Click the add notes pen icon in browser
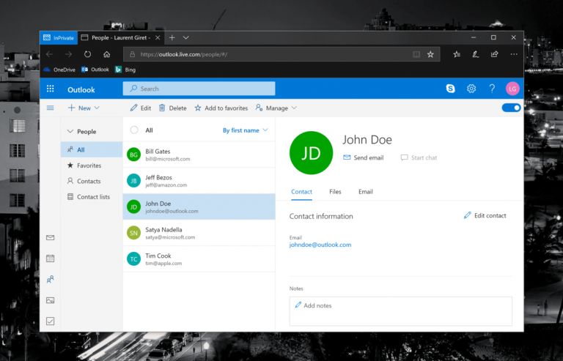The width and height of the screenshot is (563, 361). click(x=475, y=54)
